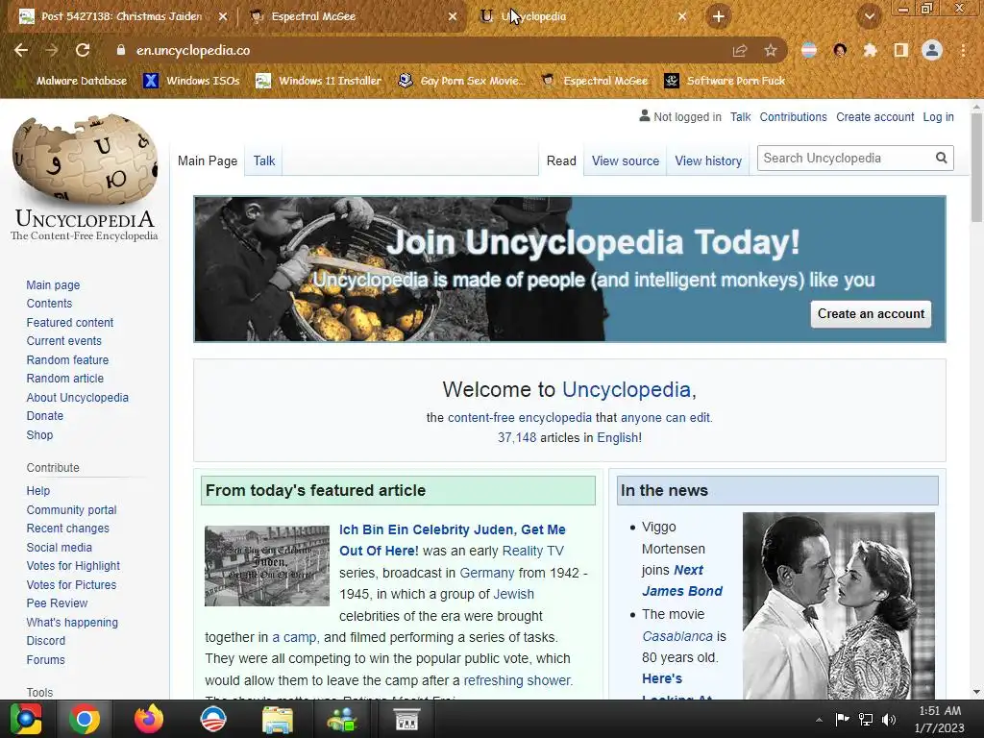The width and height of the screenshot is (984, 738).
Task: Click the Featured content sidebar link
Action: [69, 323]
